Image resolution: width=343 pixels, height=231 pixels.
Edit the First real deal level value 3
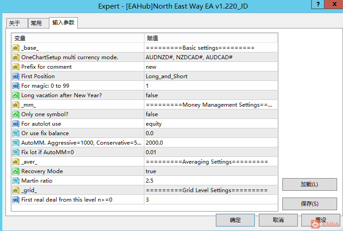pos(211,200)
